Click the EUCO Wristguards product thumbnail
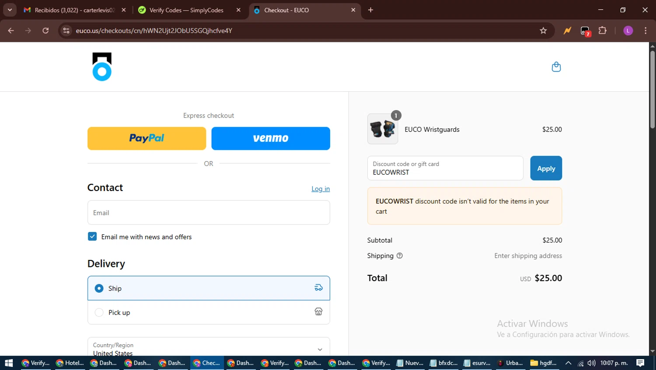 click(x=383, y=129)
